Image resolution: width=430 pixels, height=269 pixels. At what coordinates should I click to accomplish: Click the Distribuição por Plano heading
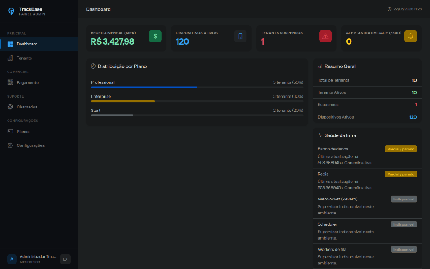point(122,66)
